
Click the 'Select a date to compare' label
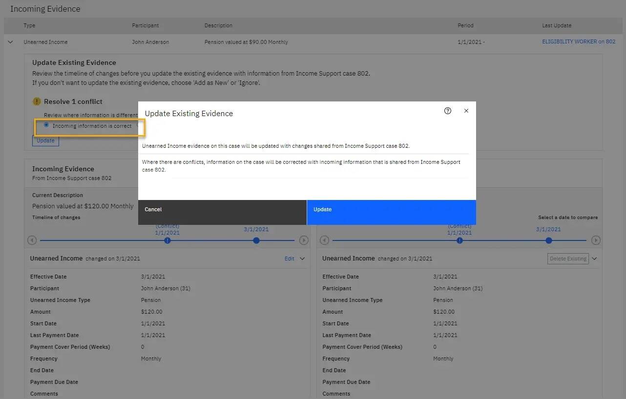click(x=568, y=218)
